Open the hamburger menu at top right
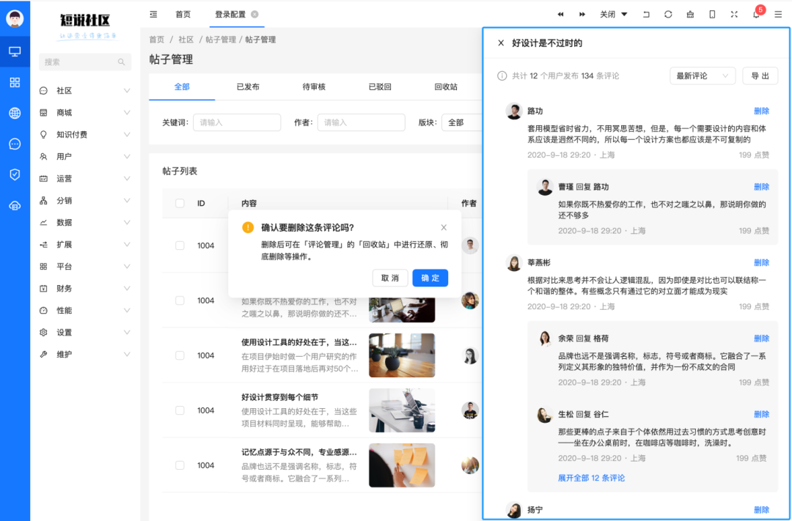 click(779, 14)
